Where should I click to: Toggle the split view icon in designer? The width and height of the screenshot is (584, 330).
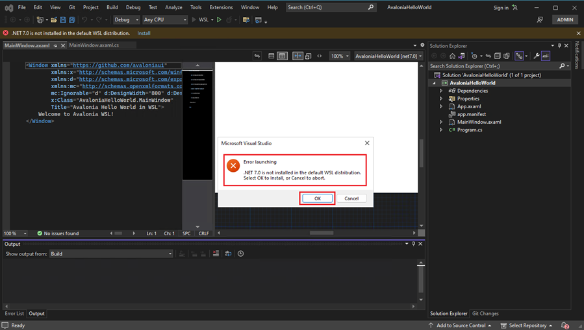(298, 56)
